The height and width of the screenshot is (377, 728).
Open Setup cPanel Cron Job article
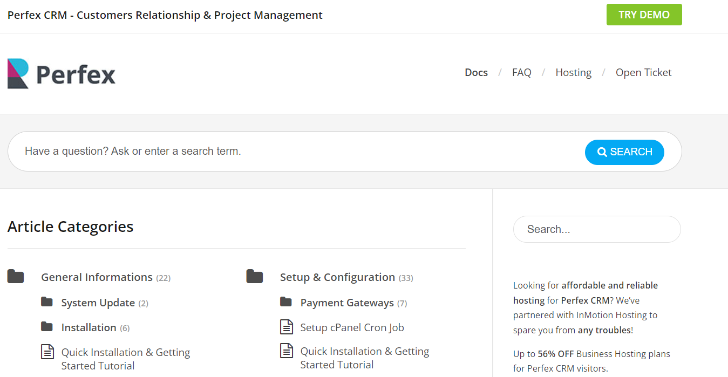coord(352,327)
